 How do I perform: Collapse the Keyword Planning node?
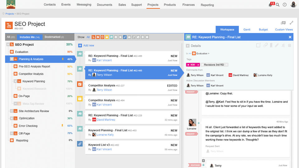point(16,81)
